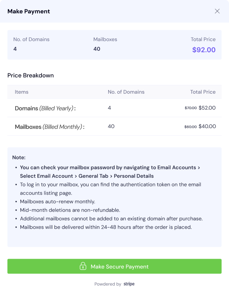Click the discounted $40.00 mailboxes price

(207, 126)
